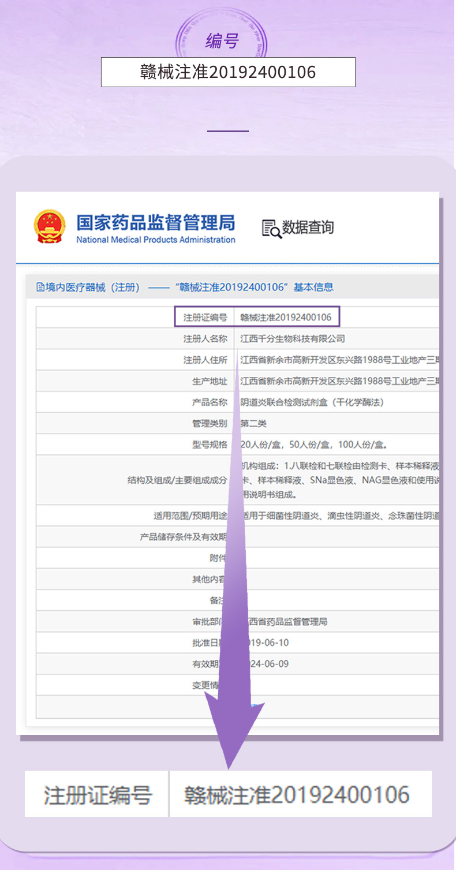Click the 生产地址 row label
The height and width of the screenshot is (870, 456).
210,382
